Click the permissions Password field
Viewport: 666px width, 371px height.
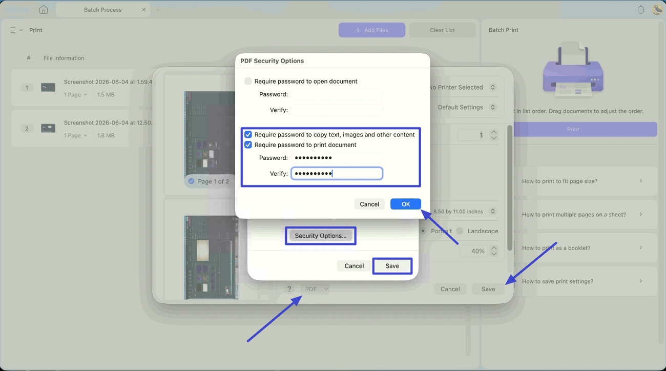[x=337, y=158]
